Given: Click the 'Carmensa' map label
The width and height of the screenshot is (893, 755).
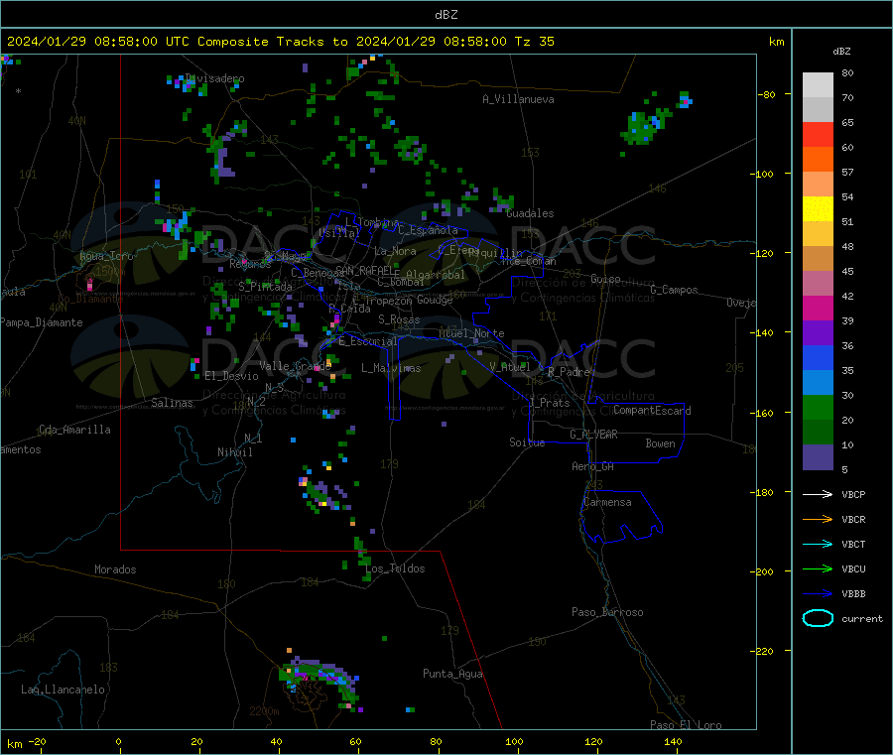Looking at the screenshot, I should click(x=607, y=502).
